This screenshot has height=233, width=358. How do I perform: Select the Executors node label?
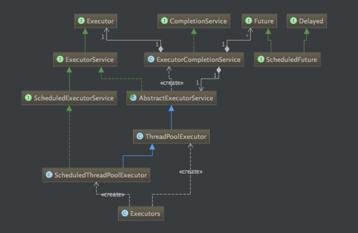(x=145, y=214)
